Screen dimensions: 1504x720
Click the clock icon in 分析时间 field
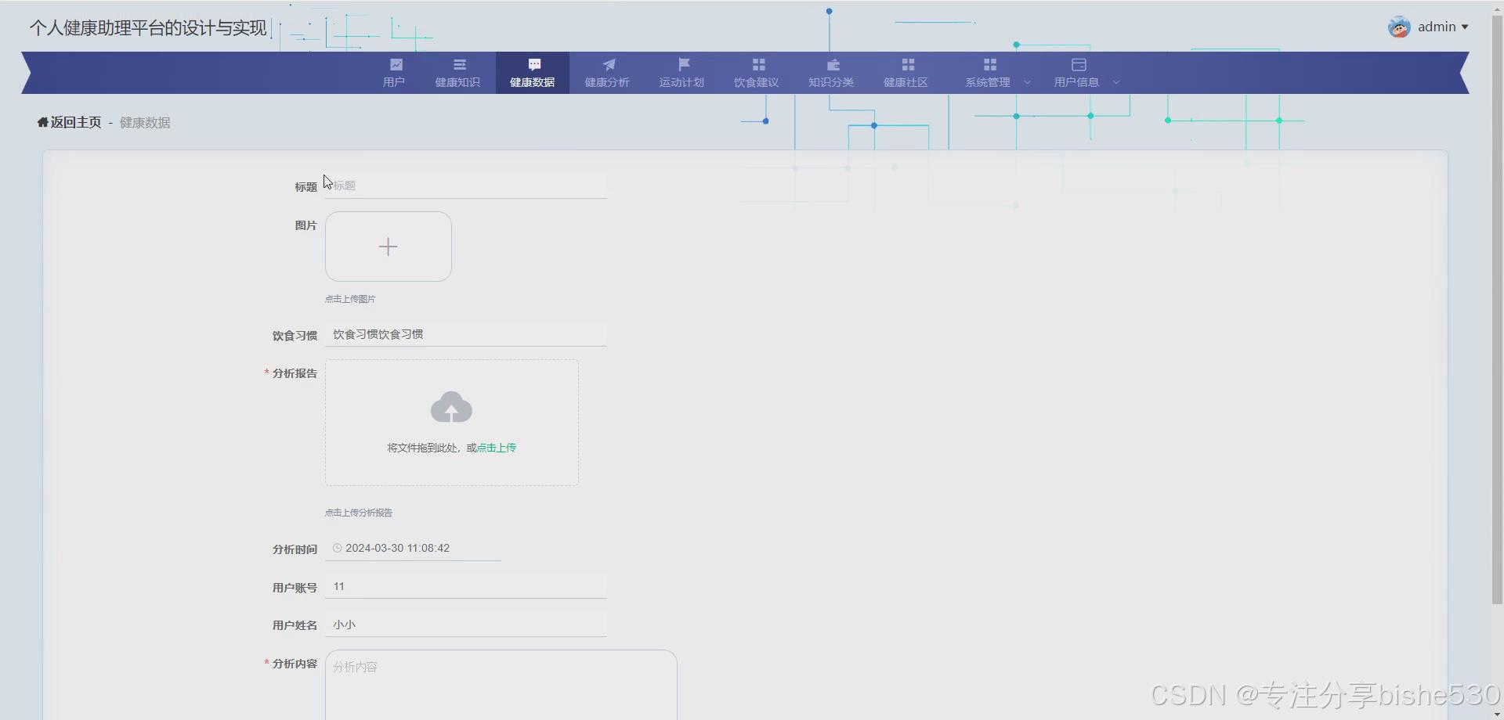coord(337,549)
